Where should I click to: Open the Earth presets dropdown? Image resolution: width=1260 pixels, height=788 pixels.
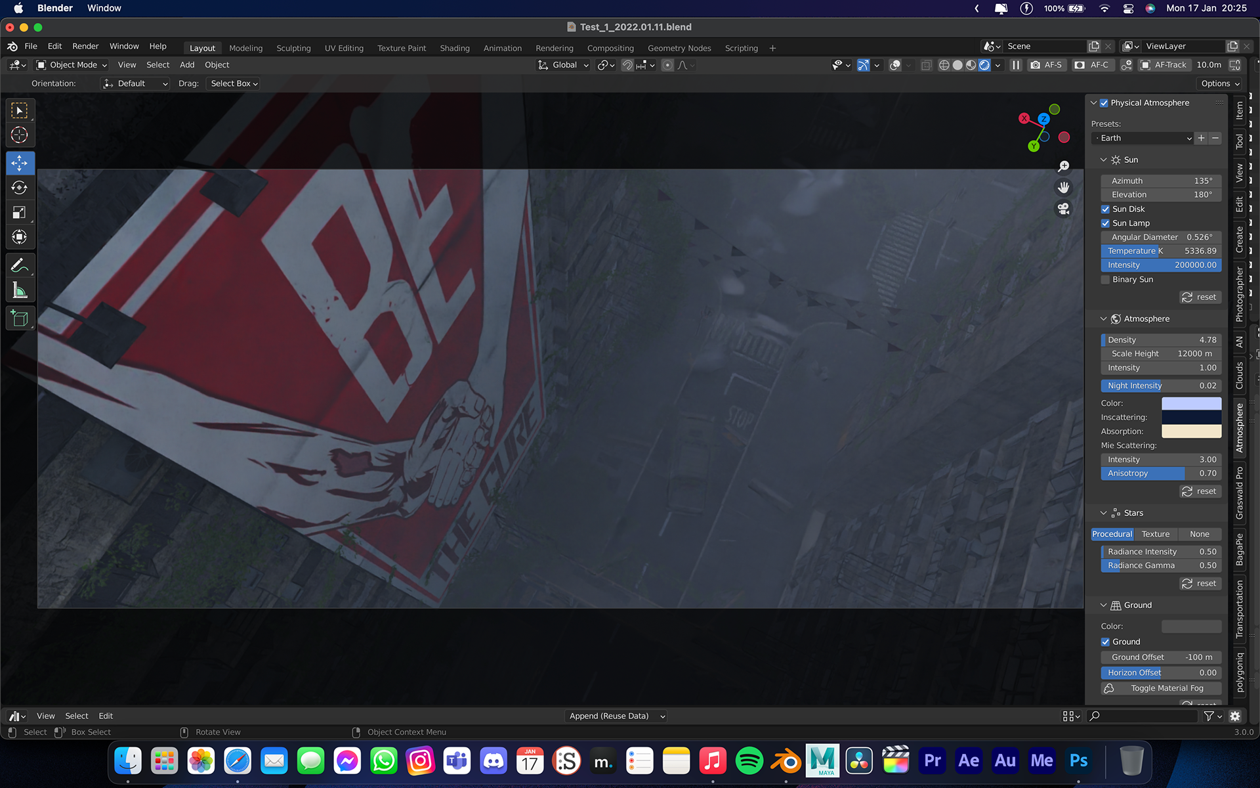[x=1143, y=138]
